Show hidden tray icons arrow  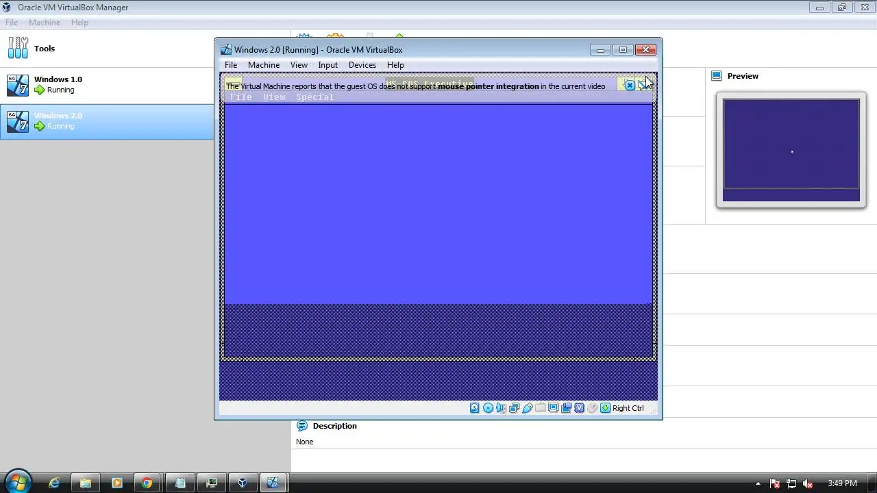click(758, 483)
